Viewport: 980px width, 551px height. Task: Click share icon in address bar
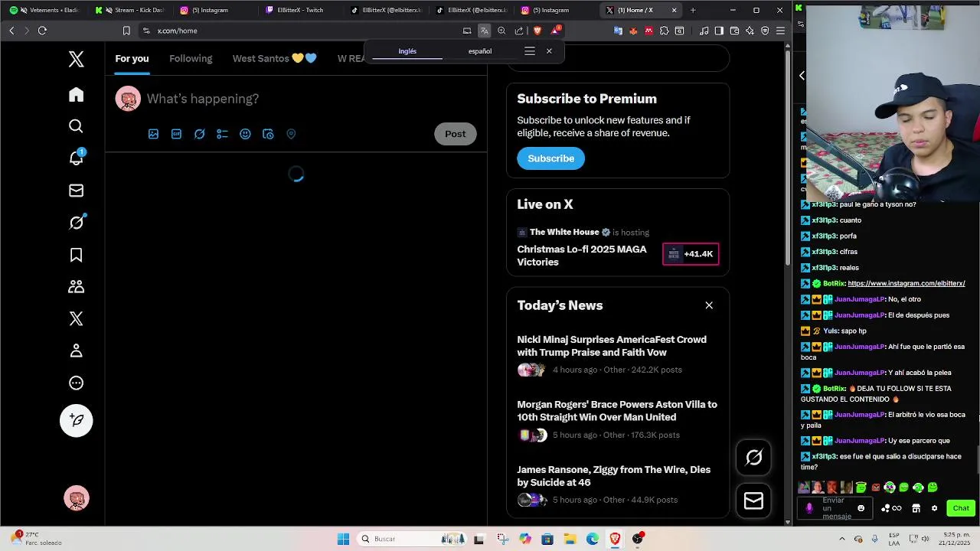coord(519,31)
